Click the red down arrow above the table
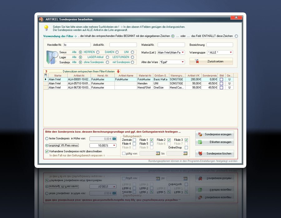This screenshot has height=218, width=281. 118,71
